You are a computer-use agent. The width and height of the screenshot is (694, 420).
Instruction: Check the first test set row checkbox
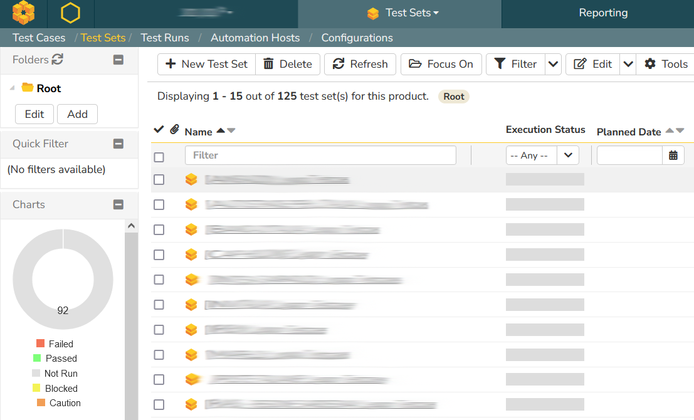(159, 180)
